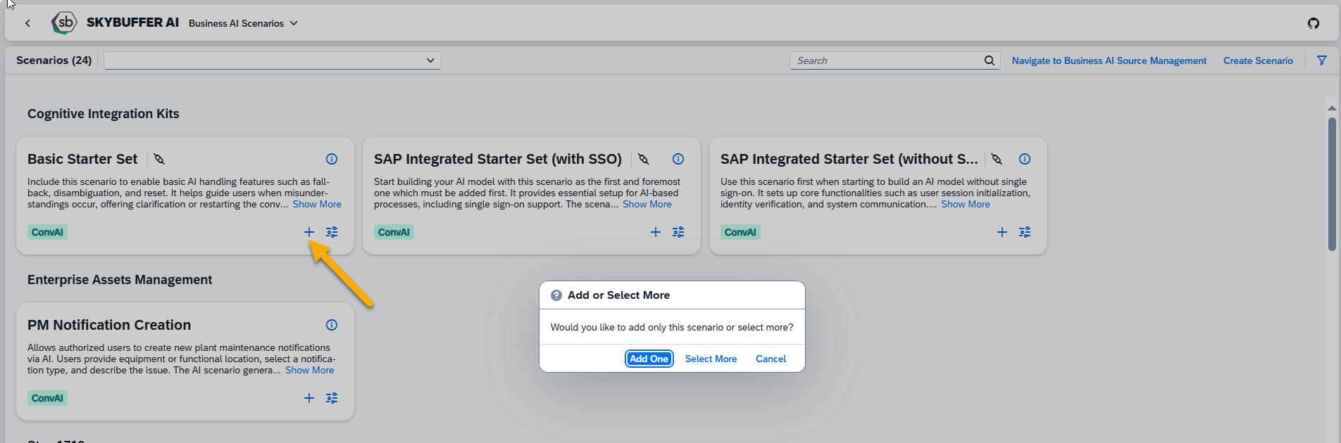
Task: Open sliders icon on SAP Integrated Starter Set (without SSO)
Action: [x=1025, y=232]
